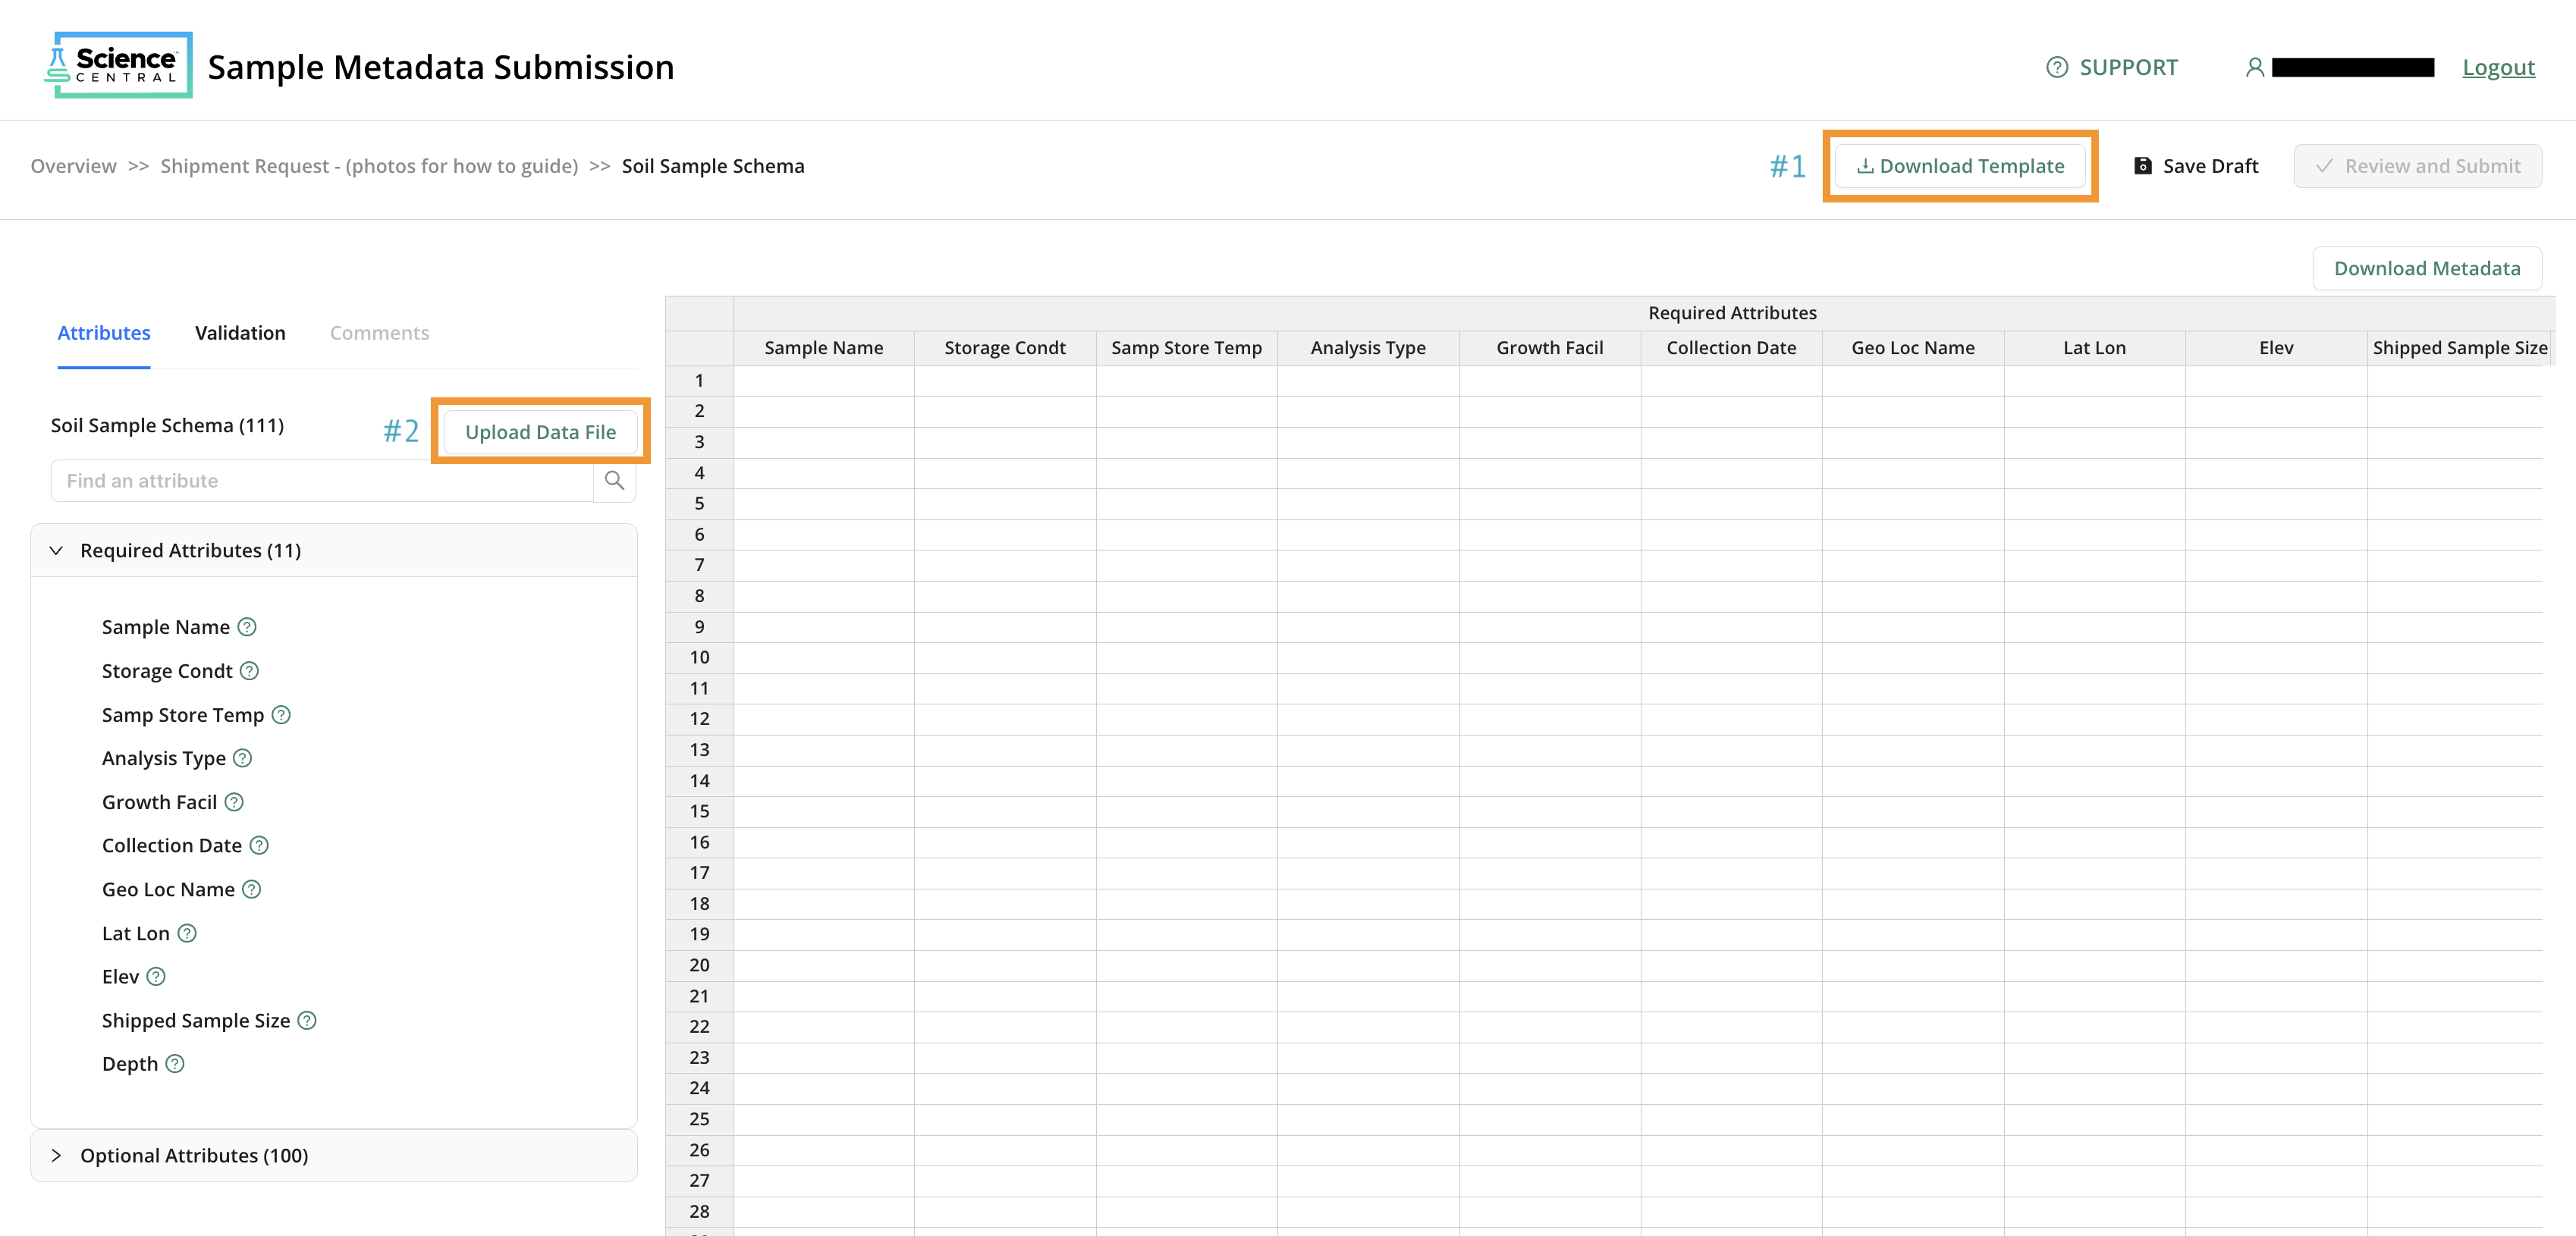
Task: Focus the Find an attribute field
Action: [x=322, y=481]
